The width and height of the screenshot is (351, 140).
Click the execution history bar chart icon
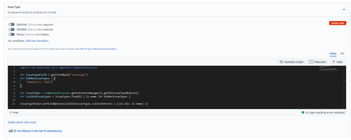pos(10,131)
